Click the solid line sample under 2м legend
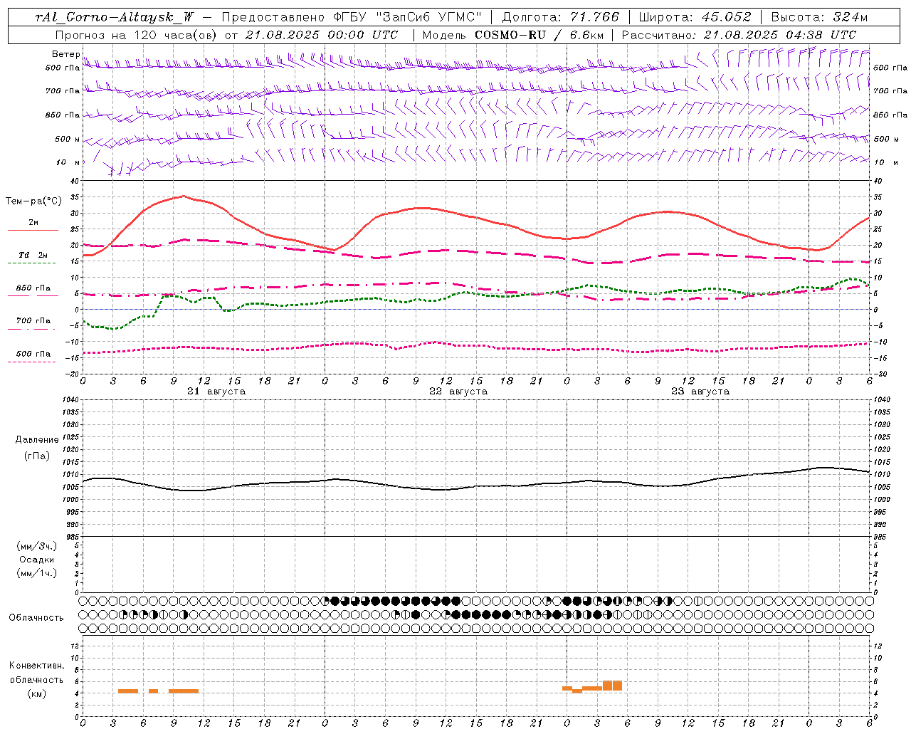Screen dimensions: 911x729 click(x=33, y=231)
